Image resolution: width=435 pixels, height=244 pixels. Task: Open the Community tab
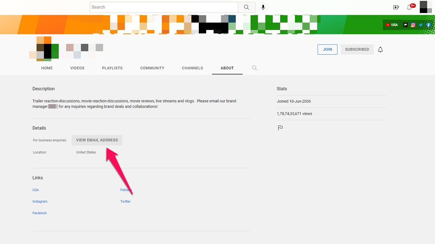pyautogui.click(x=152, y=68)
